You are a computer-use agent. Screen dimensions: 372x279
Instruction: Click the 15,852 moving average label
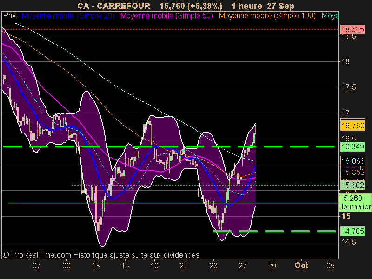[x=353, y=173]
